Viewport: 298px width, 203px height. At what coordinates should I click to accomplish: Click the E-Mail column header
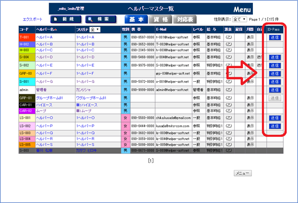161,29
